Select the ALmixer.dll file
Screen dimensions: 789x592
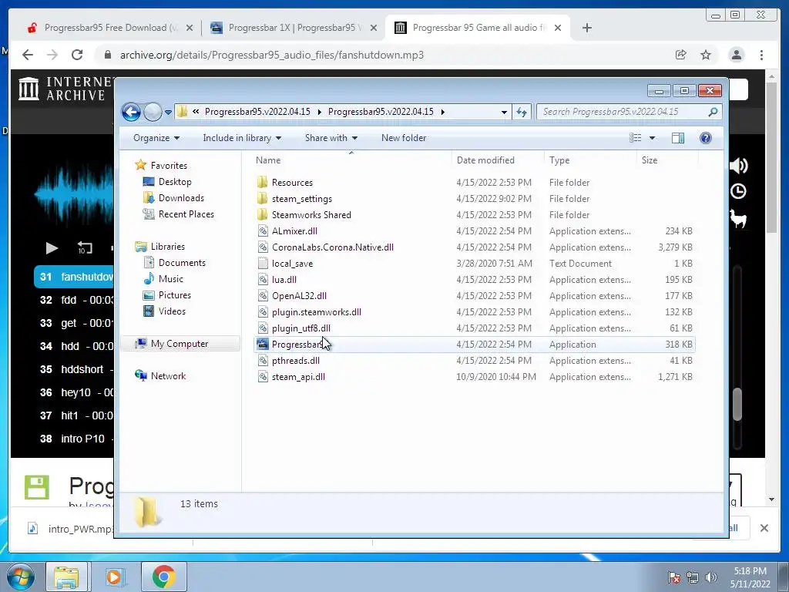[294, 231]
